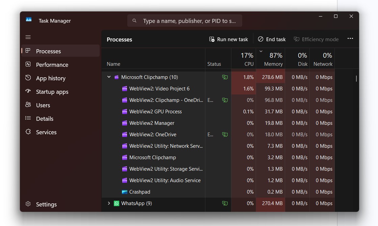Open the more options ellipsis menu

(x=350, y=38)
